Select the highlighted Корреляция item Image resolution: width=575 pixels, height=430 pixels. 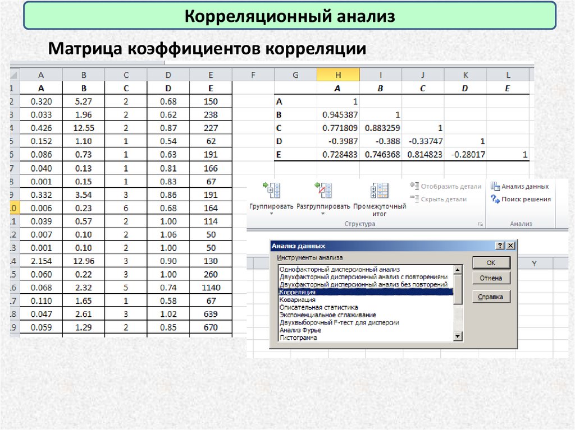point(366,292)
